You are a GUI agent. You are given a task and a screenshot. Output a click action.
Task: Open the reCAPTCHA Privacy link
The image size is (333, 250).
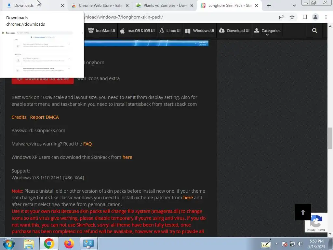click(x=311, y=230)
